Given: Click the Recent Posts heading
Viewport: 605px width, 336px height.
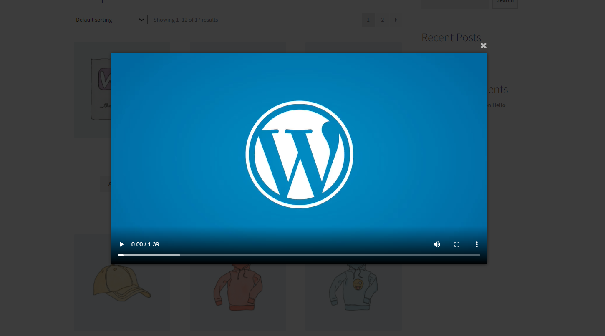Looking at the screenshot, I should point(451,38).
